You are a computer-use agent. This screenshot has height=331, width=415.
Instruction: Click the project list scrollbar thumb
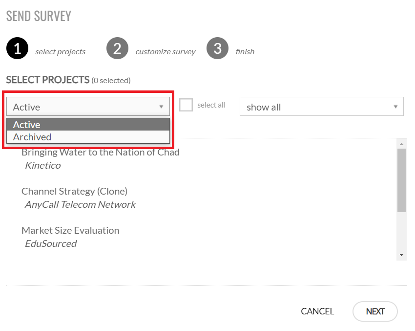(401, 180)
